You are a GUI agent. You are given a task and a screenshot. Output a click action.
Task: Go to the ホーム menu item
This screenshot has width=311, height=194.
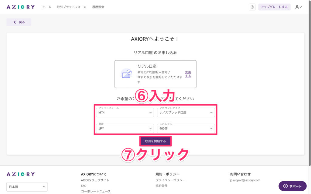click(x=47, y=7)
